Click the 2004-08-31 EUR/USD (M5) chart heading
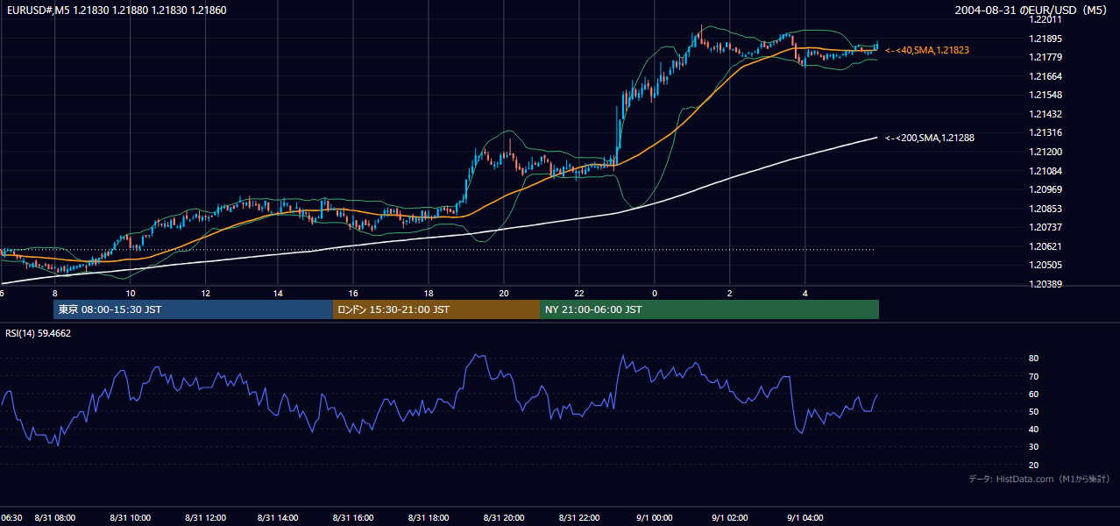This screenshot has height=526, width=1120. click(1031, 10)
